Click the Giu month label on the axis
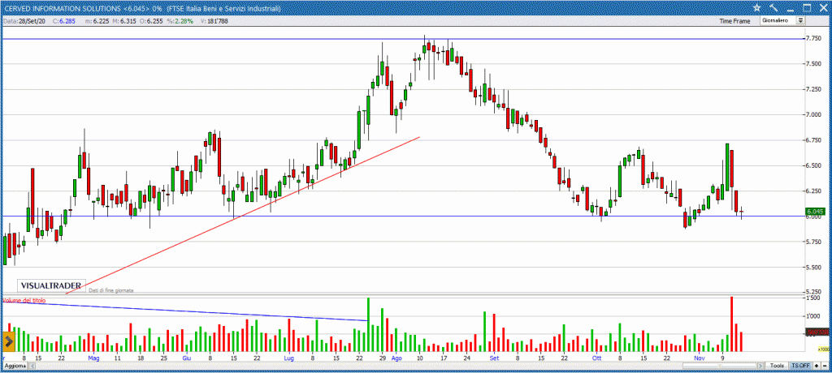 coord(187,358)
